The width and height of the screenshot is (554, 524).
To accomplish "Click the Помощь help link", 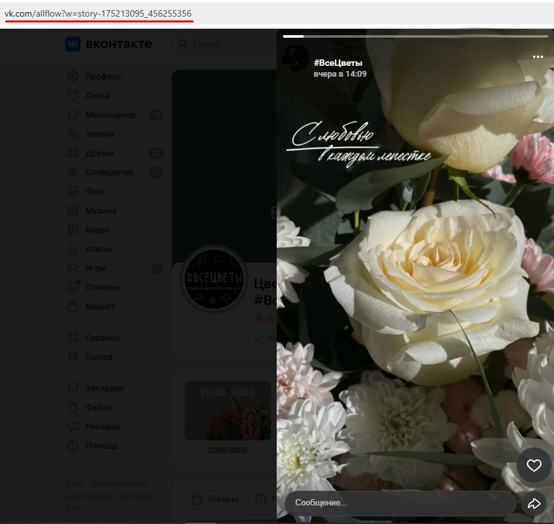I will coord(102,446).
